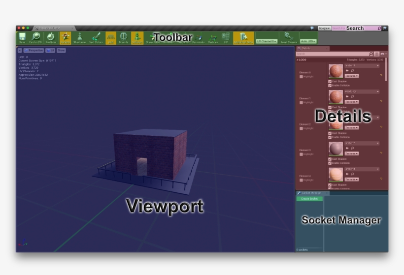Collapse the LOD0 section

coord(298,60)
